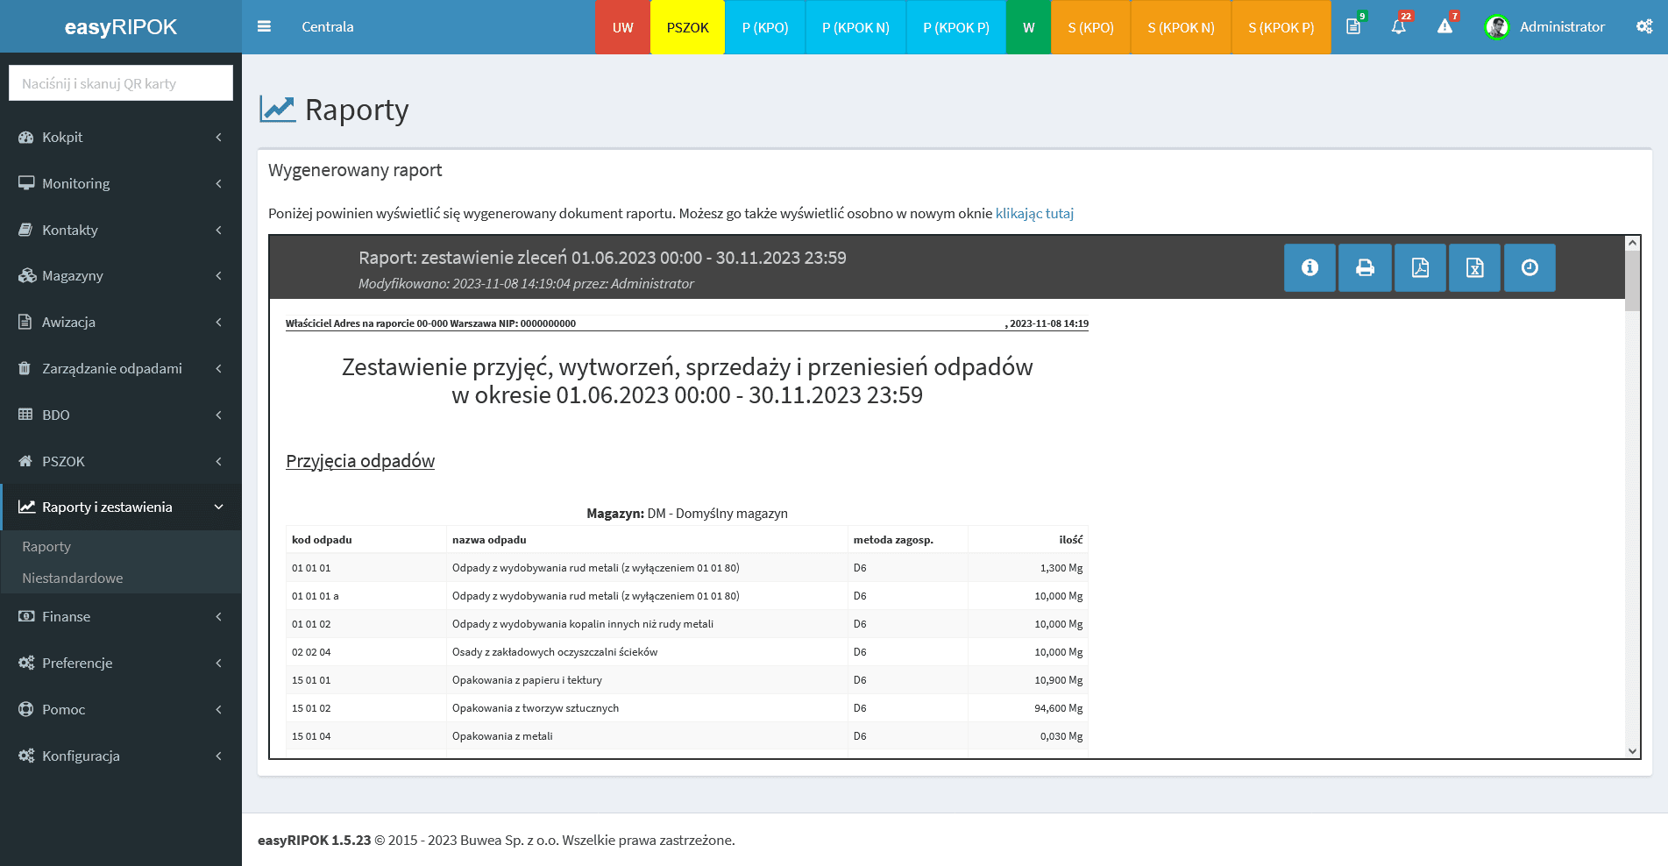1668x866 pixels.
Task: Open the documents icon with badge 9
Action: click(1353, 27)
